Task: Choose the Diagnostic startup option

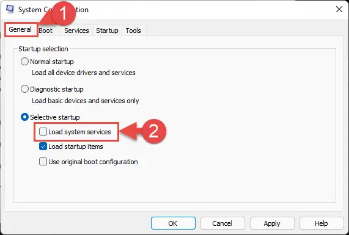Action: coord(24,89)
